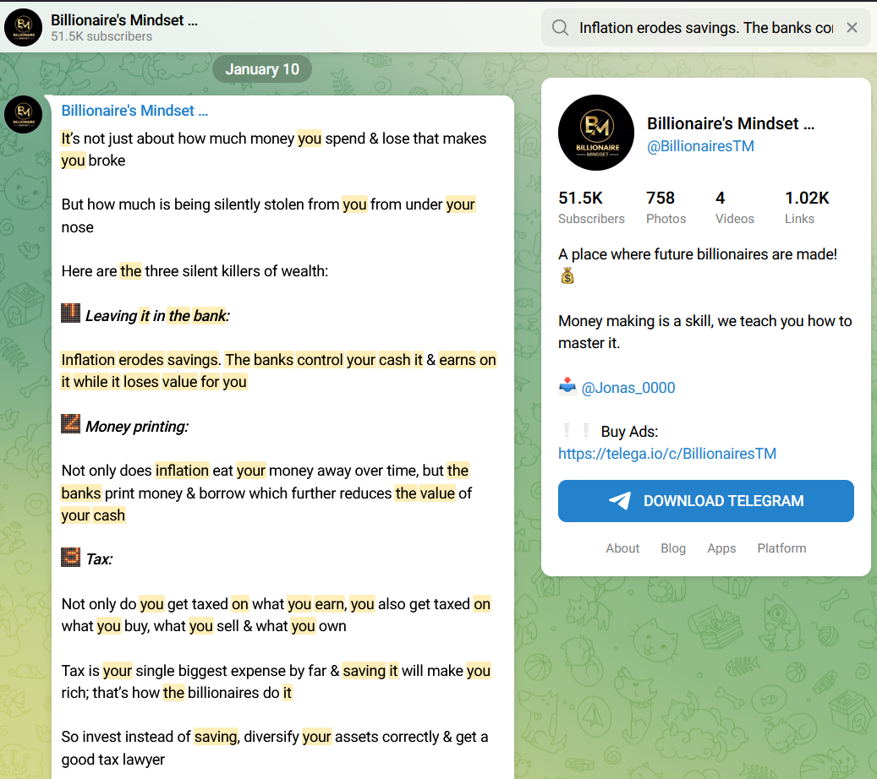This screenshot has width=877, height=779.
Task: Clear the search field with X
Action: coord(852,28)
